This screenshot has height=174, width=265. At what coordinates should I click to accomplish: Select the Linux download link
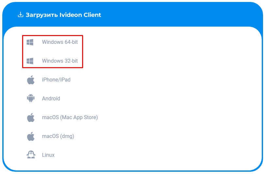[x=48, y=155]
